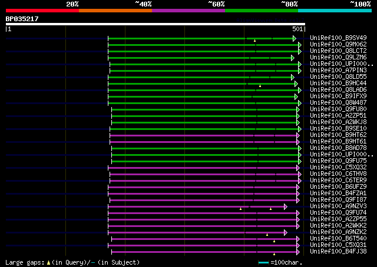The height and width of the screenshot is (267, 377).
Task: Click the purple arrowhead ending UniRef100_A9NZK2 alignment
Action: tap(286, 233)
